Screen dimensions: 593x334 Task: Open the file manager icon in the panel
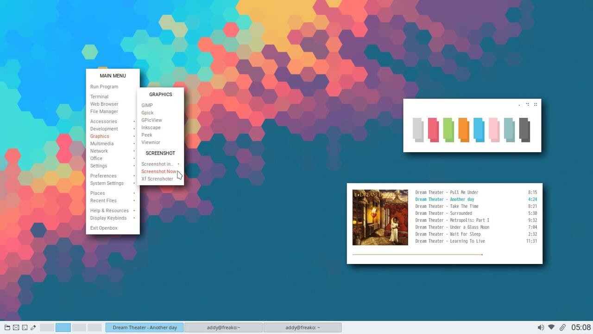point(7,328)
